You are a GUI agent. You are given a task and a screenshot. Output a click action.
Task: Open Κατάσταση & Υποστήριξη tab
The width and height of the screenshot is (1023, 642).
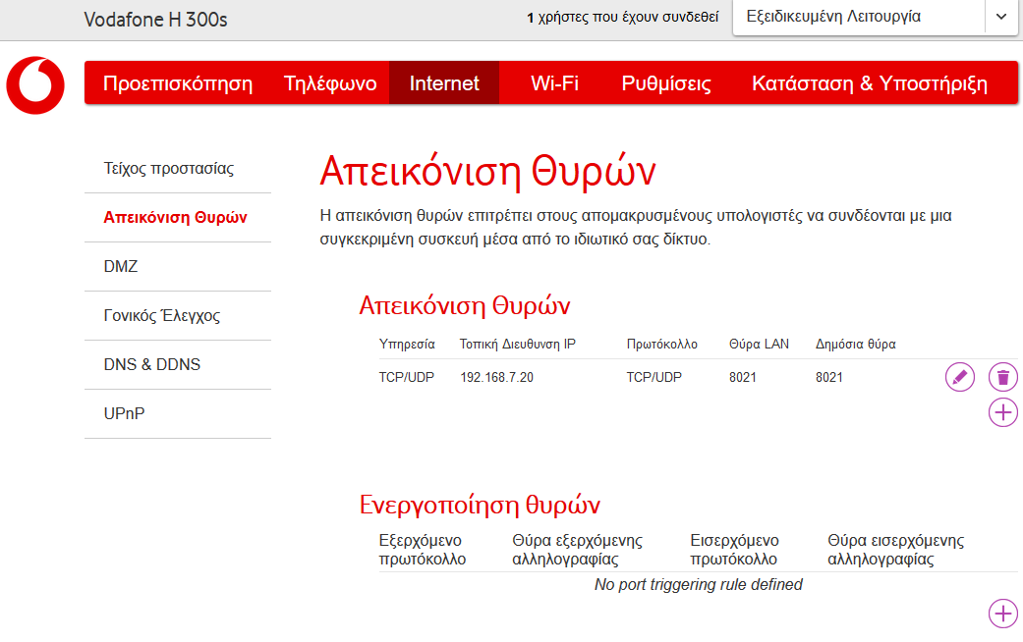(870, 82)
